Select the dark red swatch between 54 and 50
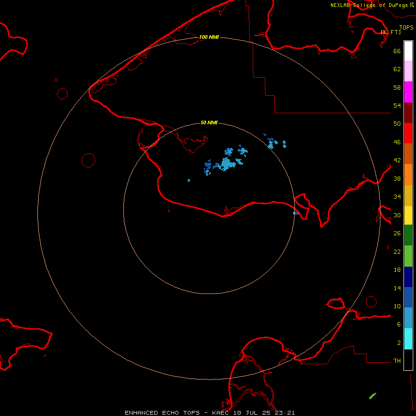This screenshot has height=416, width=416. [x=408, y=113]
